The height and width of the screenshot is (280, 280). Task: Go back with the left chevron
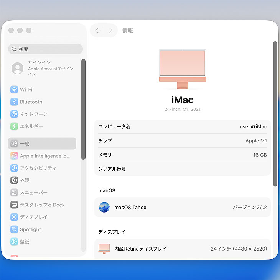tap(97, 30)
